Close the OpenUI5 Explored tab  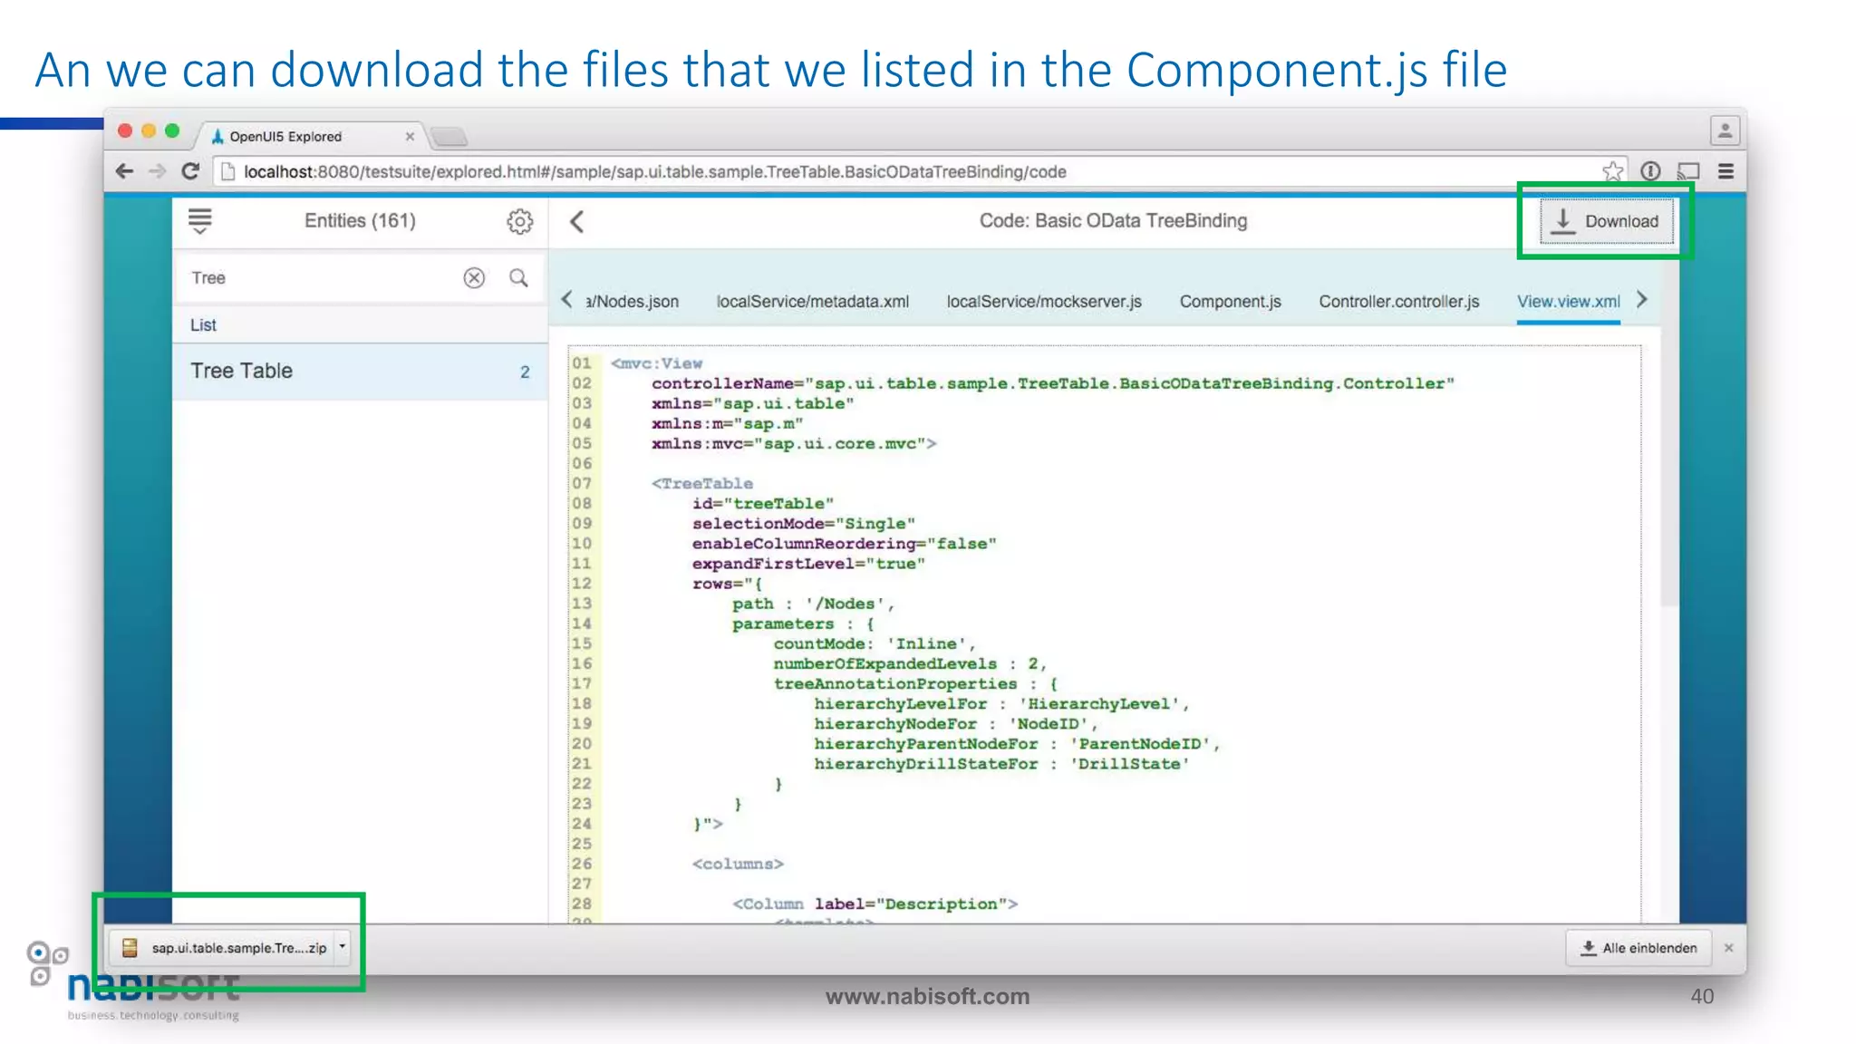coord(410,137)
